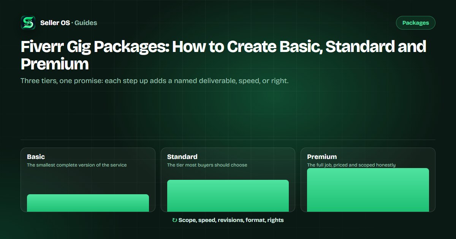Click the refresh arrow icon before Scope
The image size is (456, 239).
pyautogui.click(x=175, y=220)
